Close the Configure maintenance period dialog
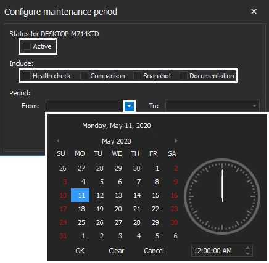This screenshot has height=263, width=269. pos(254,12)
